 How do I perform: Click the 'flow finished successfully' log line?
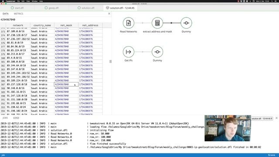(x=108, y=143)
